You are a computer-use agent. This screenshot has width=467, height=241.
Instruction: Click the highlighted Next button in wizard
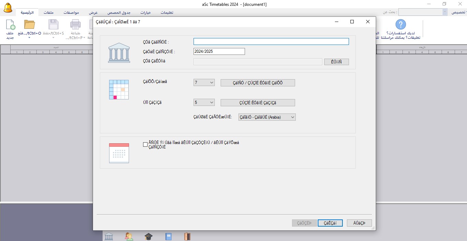[x=330, y=223]
